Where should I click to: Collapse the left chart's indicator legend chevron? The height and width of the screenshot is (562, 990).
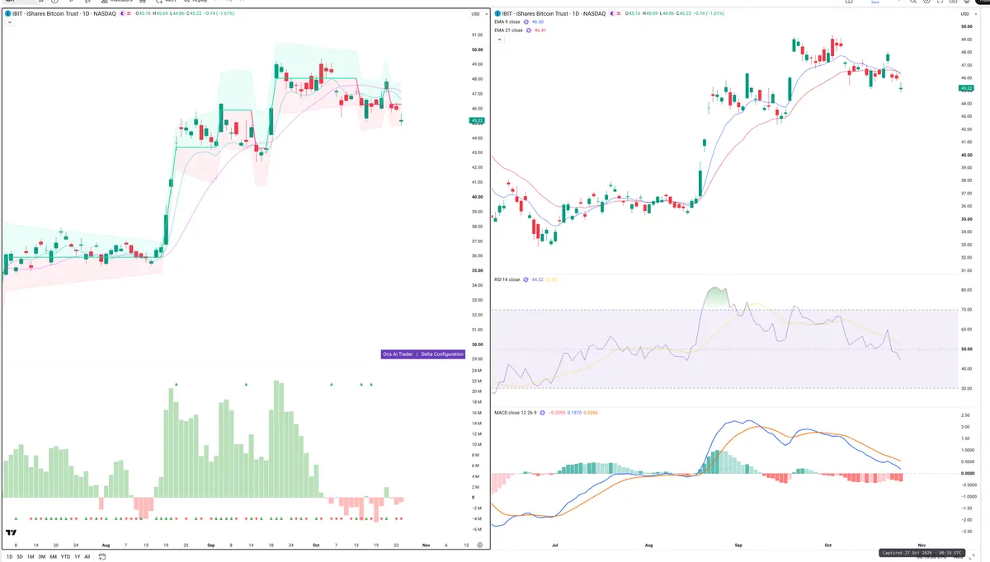pyautogui.click(x=9, y=22)
